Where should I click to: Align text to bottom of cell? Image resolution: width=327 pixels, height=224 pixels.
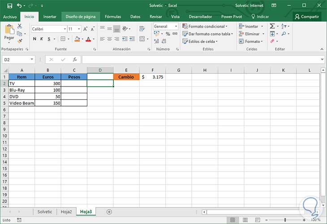tap(117, 29)
